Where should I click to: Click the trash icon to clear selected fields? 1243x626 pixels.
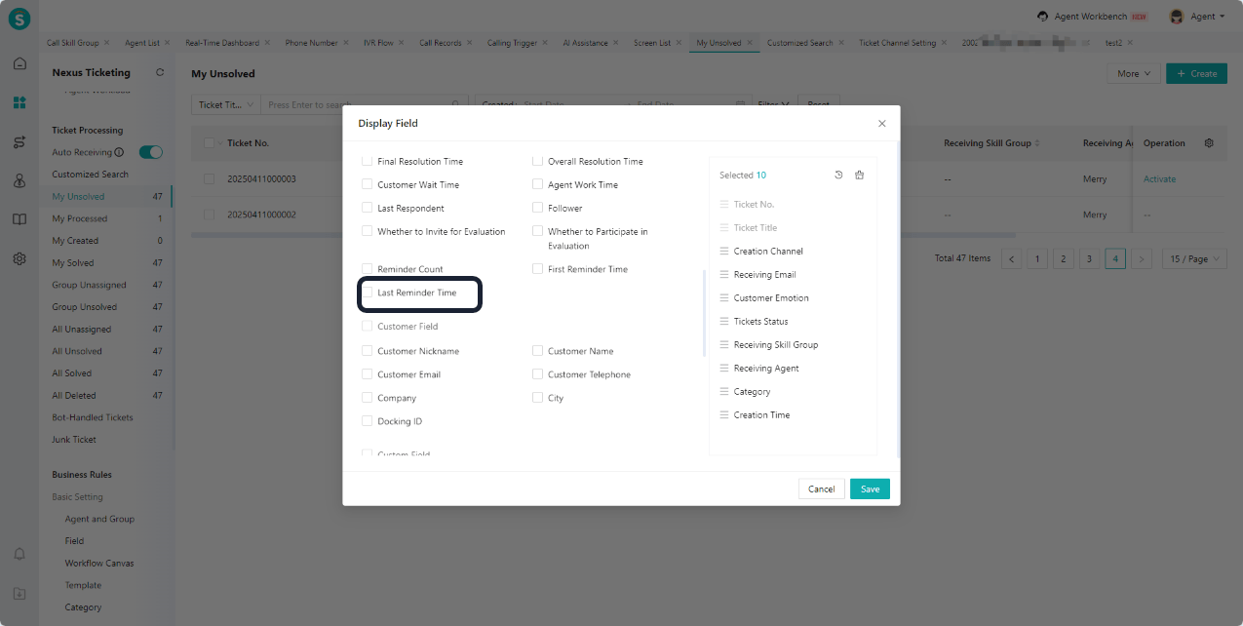tap(859, 176)
